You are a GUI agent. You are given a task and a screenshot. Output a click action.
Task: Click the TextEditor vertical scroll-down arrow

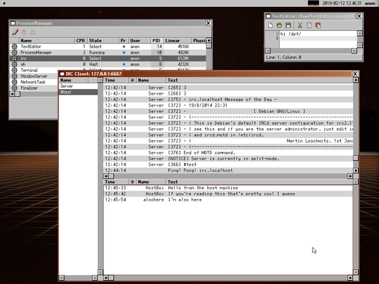click(x=359, y=45)
